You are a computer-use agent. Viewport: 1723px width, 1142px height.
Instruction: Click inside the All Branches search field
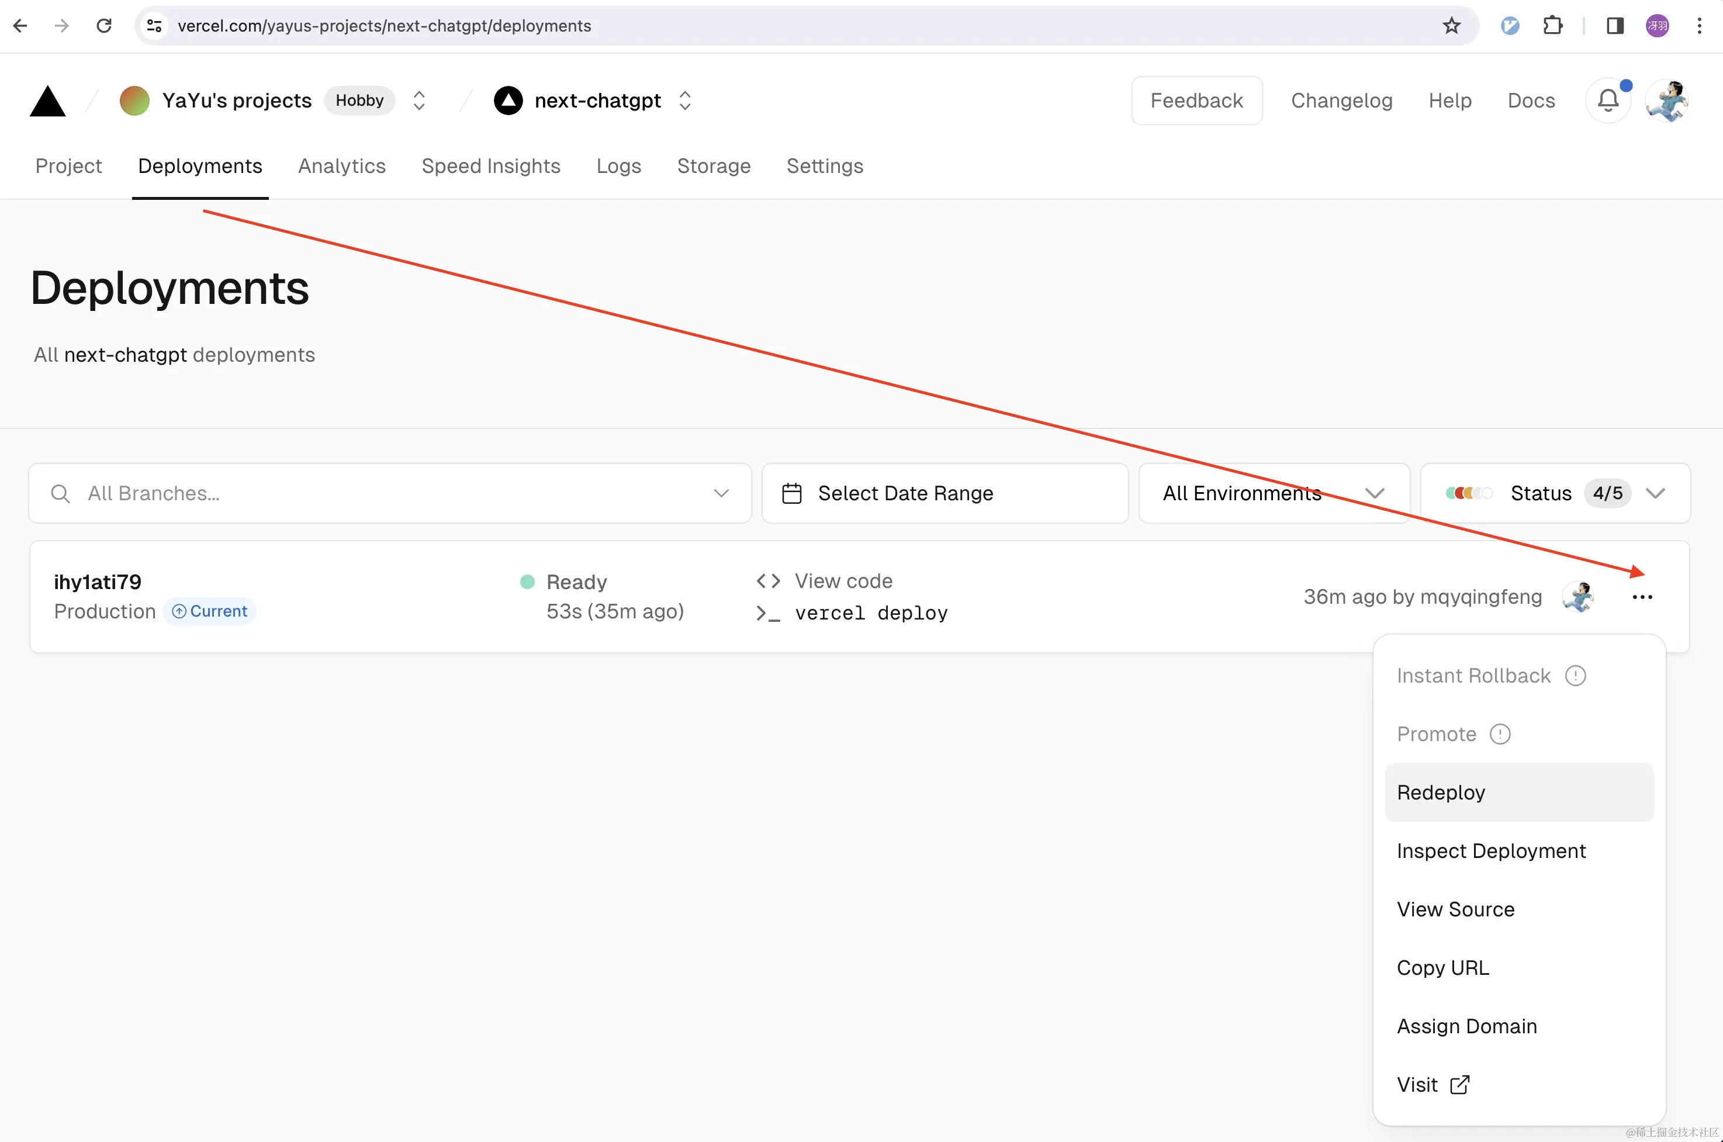pos(291,493)
